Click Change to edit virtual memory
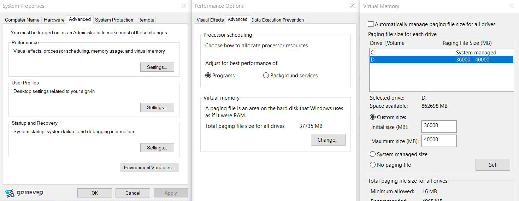The height and width of the screenshot is (201, 519). tap(328, 140)
